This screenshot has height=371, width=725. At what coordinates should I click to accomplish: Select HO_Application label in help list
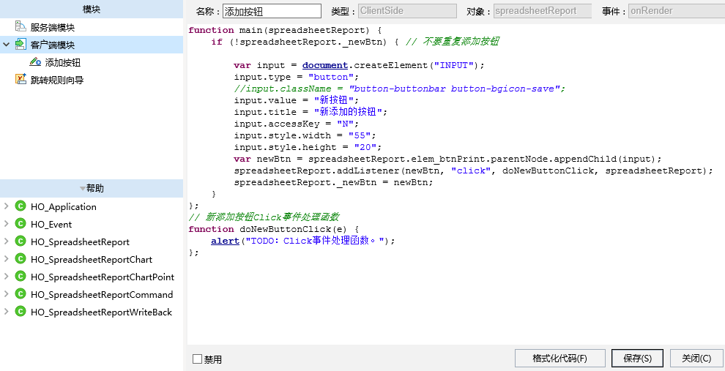tap(64, 207)
